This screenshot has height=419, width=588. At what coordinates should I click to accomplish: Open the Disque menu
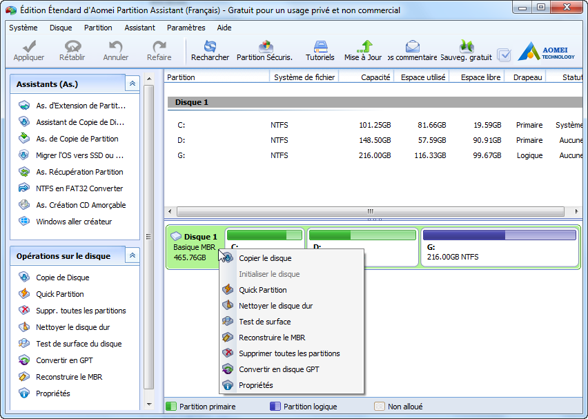coord(61,28)
